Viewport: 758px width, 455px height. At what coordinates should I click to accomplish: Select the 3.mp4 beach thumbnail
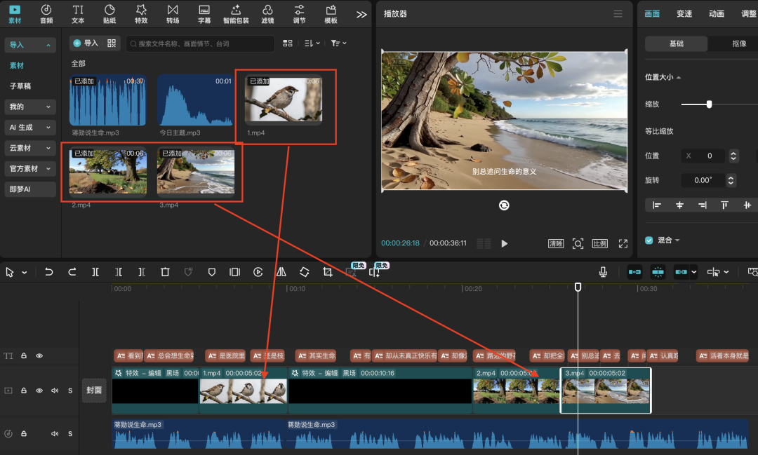pyautogui.click(x=195, y=171)
